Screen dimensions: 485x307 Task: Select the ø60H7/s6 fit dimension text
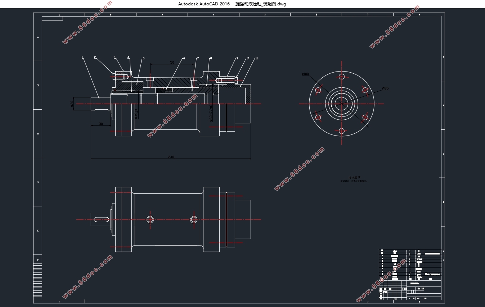211,113
